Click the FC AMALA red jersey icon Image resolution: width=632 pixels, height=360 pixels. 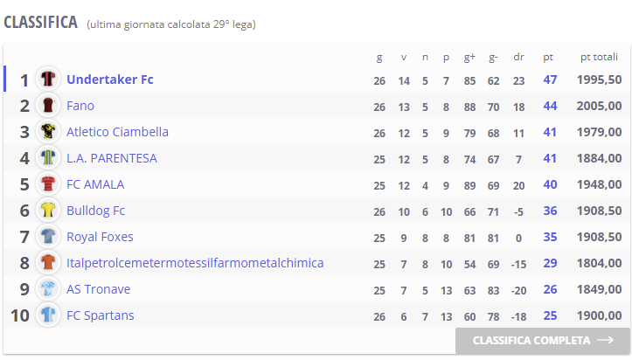coord(48,183)
